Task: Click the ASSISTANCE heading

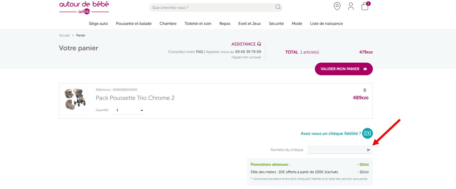Action: pos(244,44)
